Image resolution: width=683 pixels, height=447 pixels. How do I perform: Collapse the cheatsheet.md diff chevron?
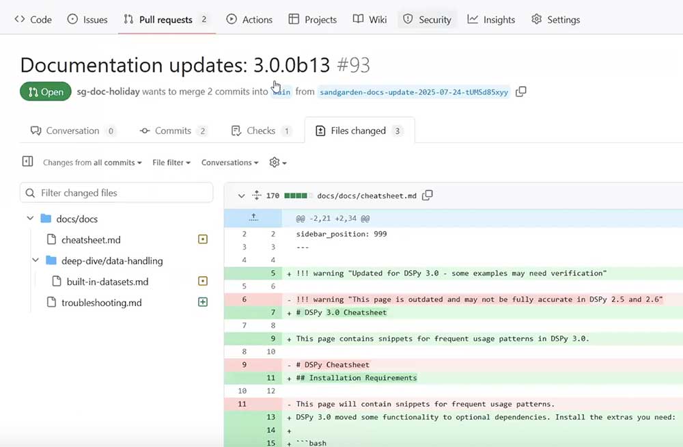(x=241, y=195)
